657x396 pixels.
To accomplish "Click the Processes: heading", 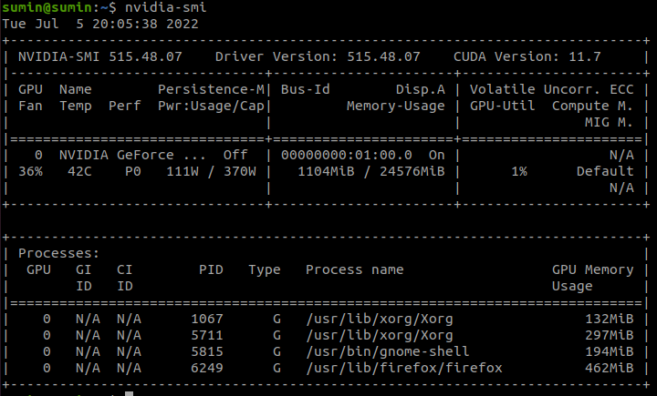I will click(x=59, y=253).
